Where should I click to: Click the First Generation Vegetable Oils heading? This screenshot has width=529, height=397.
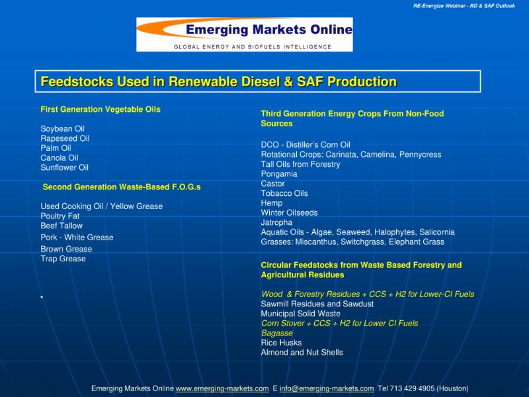[x=101, y=109]
